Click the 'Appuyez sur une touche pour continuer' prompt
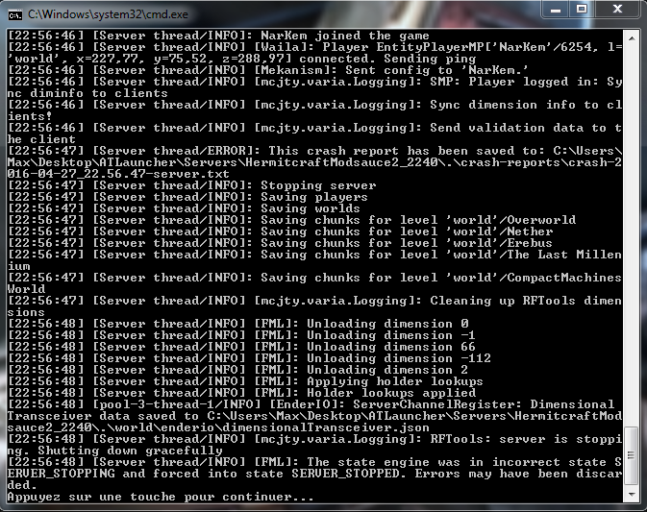Image resolution: width=647 pixels, height=512 pixels. [x=161, y=497]
